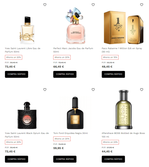Image resolution: width=149 pixels, height=167 pixels.
Task: Favorite the Yves Saint Laurent Libre perfume
Action: (45, 5)
